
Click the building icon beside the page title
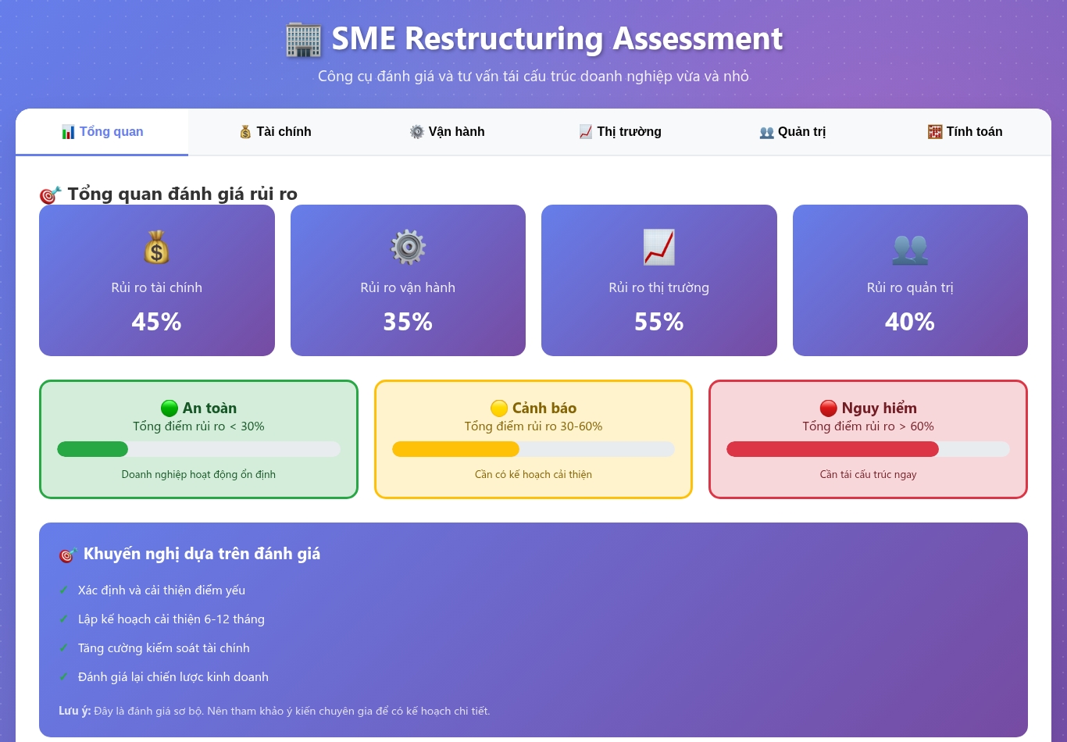(x=303, y=40)
